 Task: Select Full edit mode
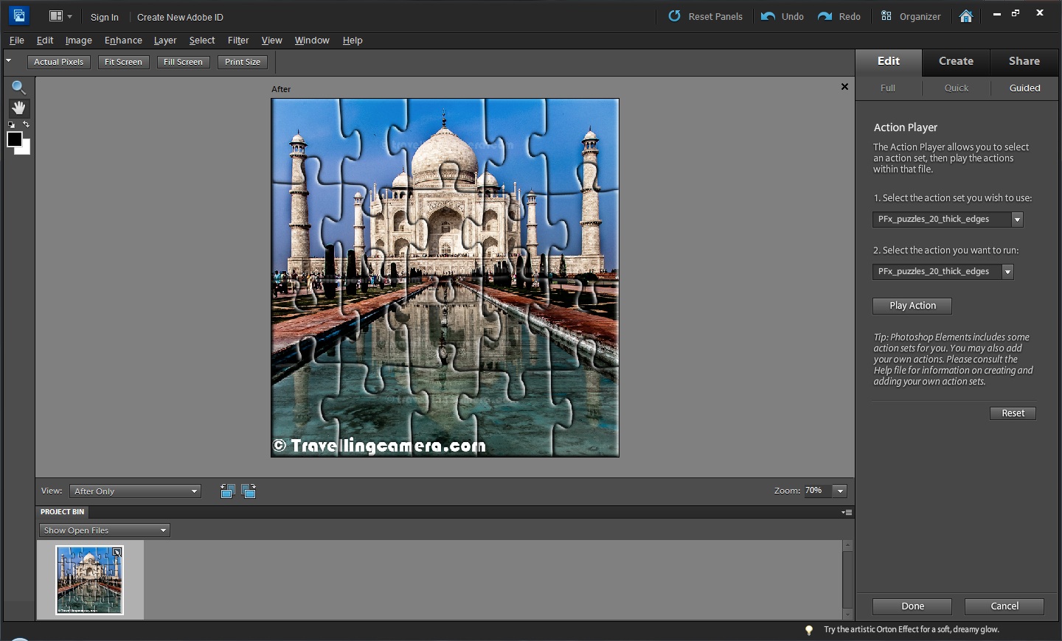[x=888, y=88]
